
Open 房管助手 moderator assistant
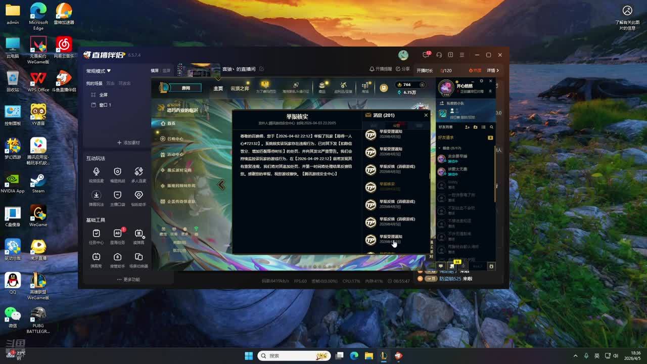click(117, 259)
